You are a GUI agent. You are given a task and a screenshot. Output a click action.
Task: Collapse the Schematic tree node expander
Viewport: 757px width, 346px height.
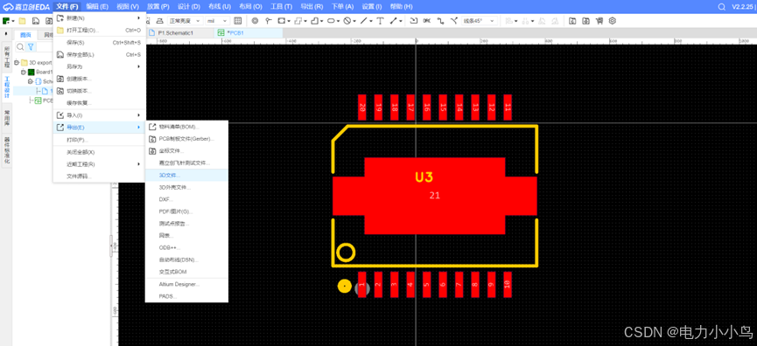(x=30, y=81)
